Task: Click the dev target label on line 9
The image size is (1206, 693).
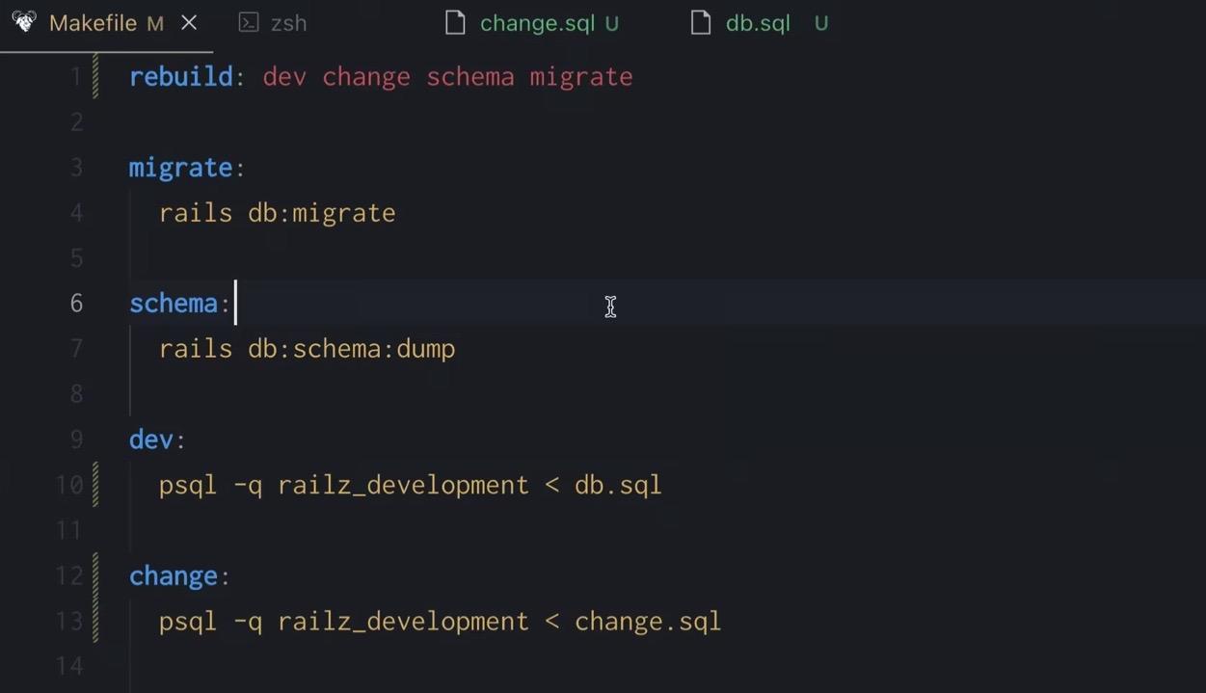Action: click(x=151, y=440)
